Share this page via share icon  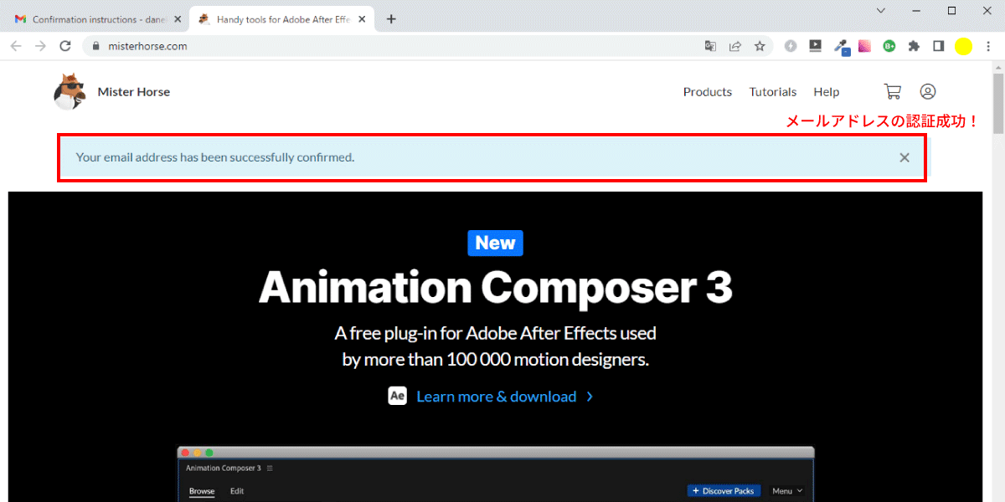734,46
